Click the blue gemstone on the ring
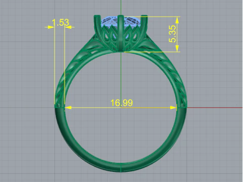The height and width of the screenshot is (182, 243). pos(120,21)
